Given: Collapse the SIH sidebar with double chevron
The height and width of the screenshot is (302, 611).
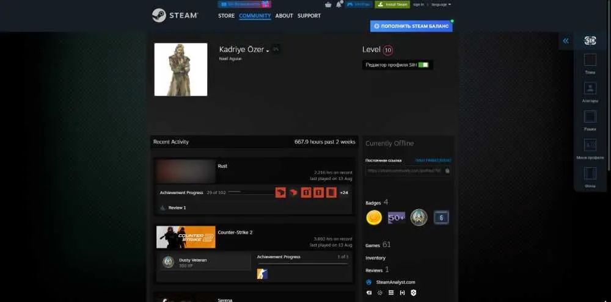Looking at the screenshot, I should click(565, 40).
